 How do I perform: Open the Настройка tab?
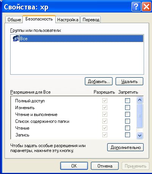tap(68, 20)
